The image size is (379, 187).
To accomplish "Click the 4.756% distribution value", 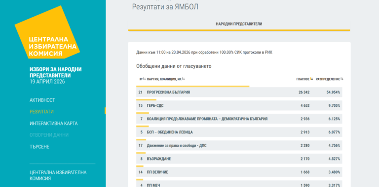I will [x=335, y=146].
